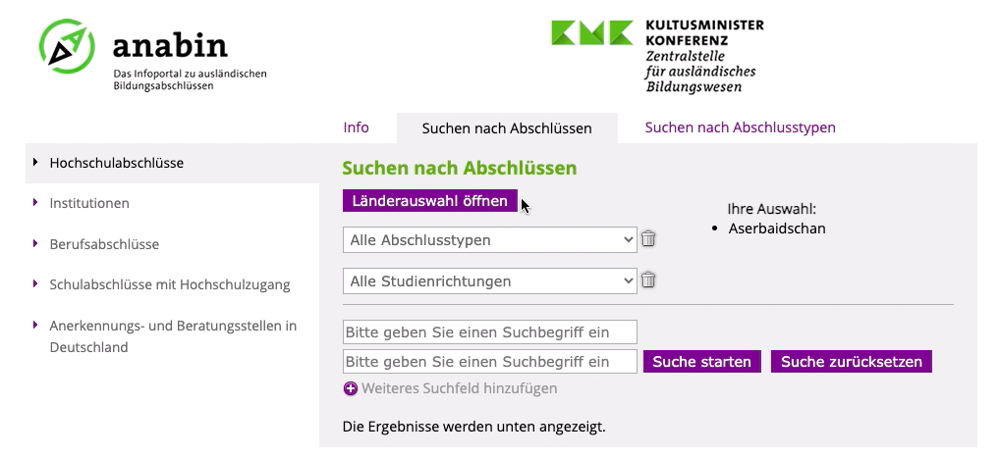Click the KMK green logo
Image resolution: width=999 pixels, height=458 pixels.
point(591,32)
